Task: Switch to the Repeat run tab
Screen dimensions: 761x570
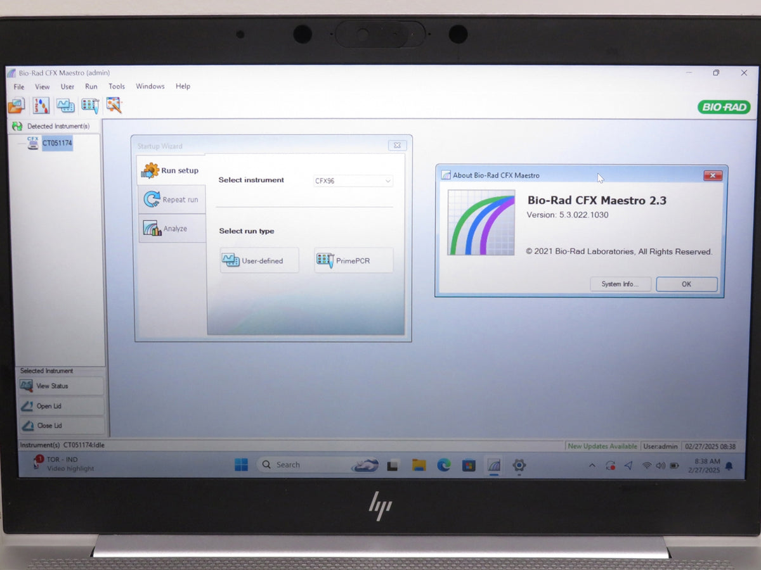Action: pyautogui.click(x=172, y=199)
